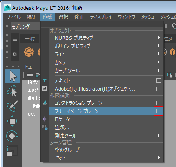Click the selection mask icon in the viewport toolbar

point(170,75)
